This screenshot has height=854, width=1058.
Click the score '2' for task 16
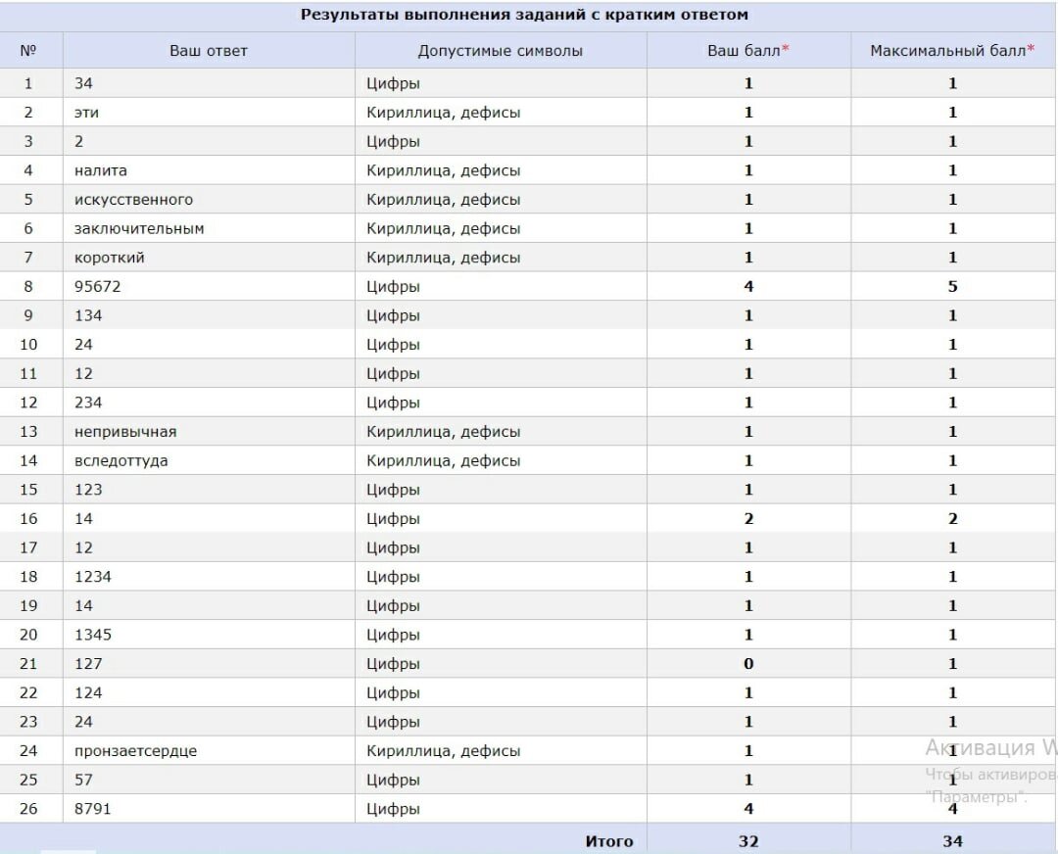(748, 519)
